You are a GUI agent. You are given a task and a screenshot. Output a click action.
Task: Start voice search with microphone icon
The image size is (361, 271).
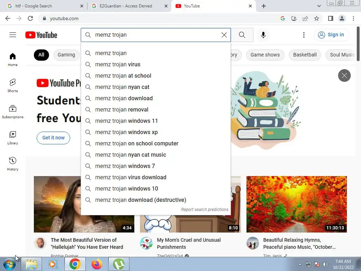[x=263, y=35]
